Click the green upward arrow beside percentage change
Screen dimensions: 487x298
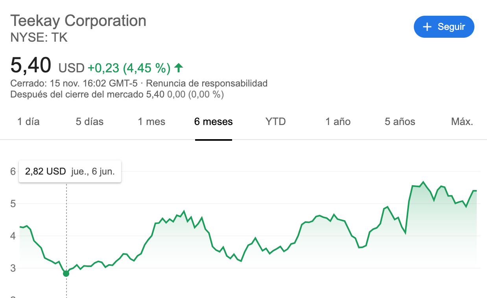pyautogui.click(x=179, y=68)
